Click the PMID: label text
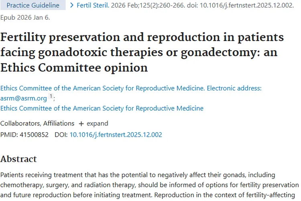301x201 pixels. (x=10, y=135)
